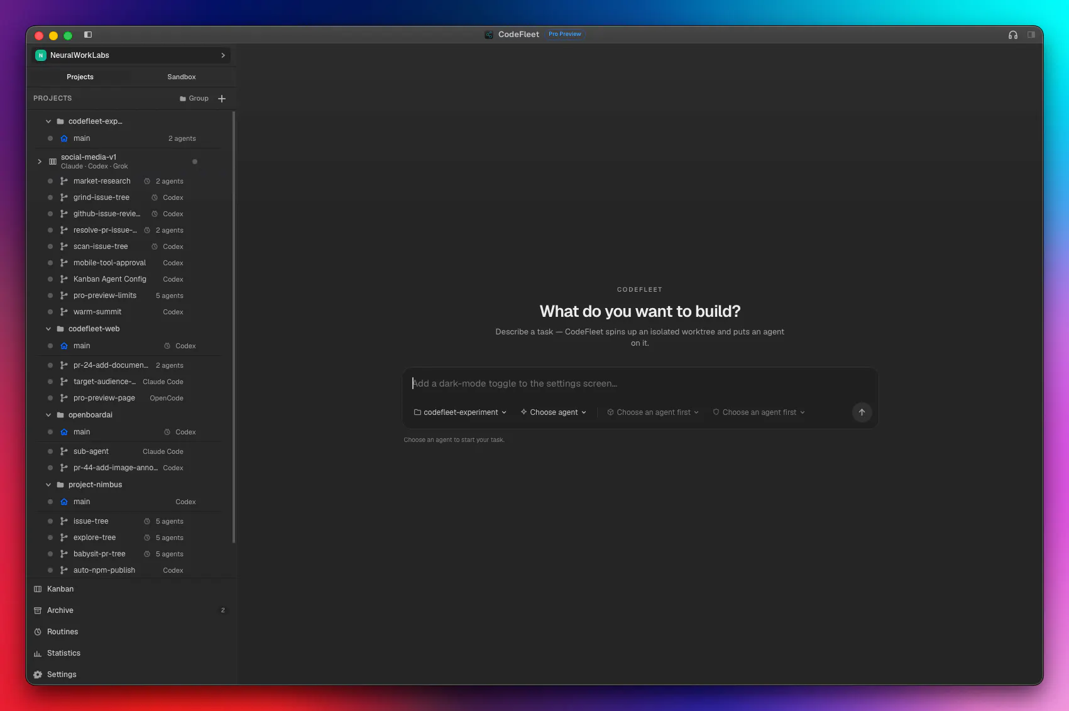Image resolution: width=1069 pixels, height=711 pixels.
Task: Click the folder icon beside project-nimbus
Action: [60, 485]
